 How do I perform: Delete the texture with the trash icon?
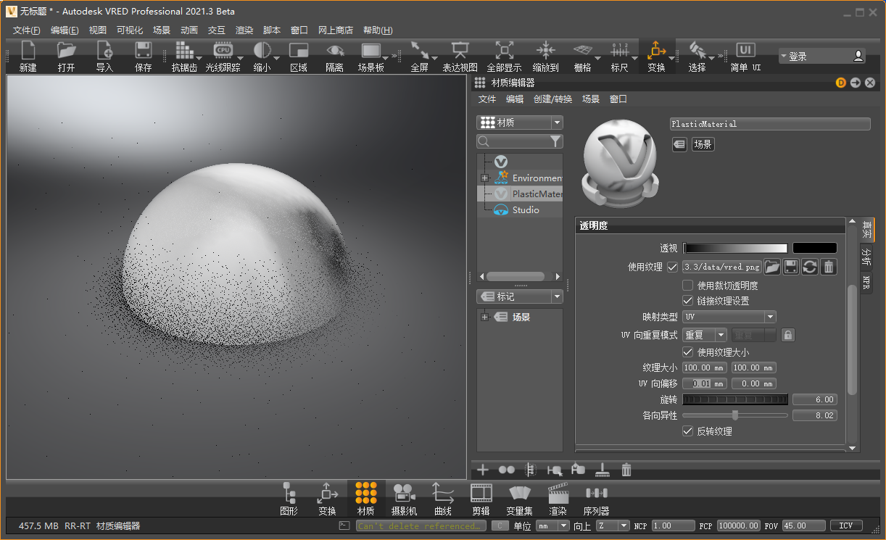[829, 267]
